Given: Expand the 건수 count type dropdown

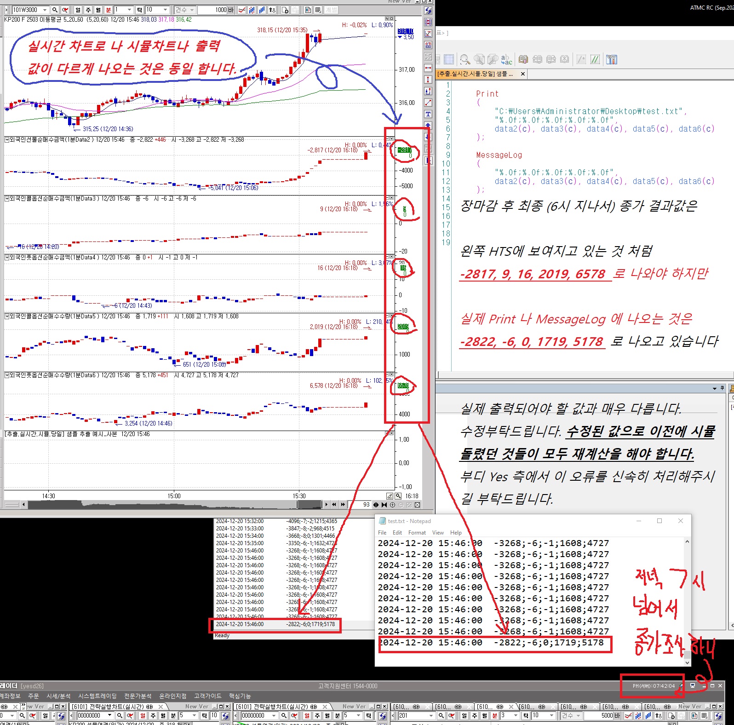Looking at the screenshot, I should 192,10.
